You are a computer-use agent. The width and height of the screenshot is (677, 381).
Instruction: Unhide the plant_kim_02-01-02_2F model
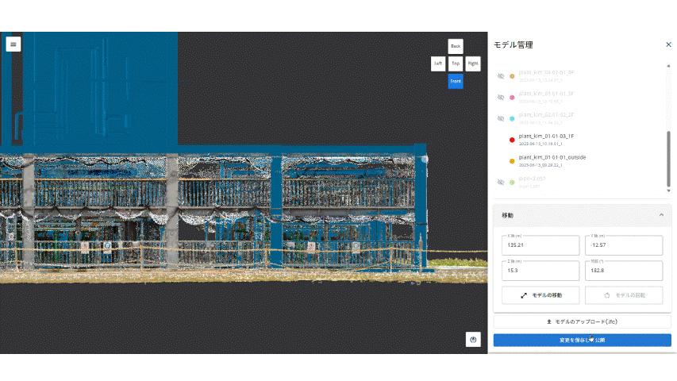click(501, 118)
